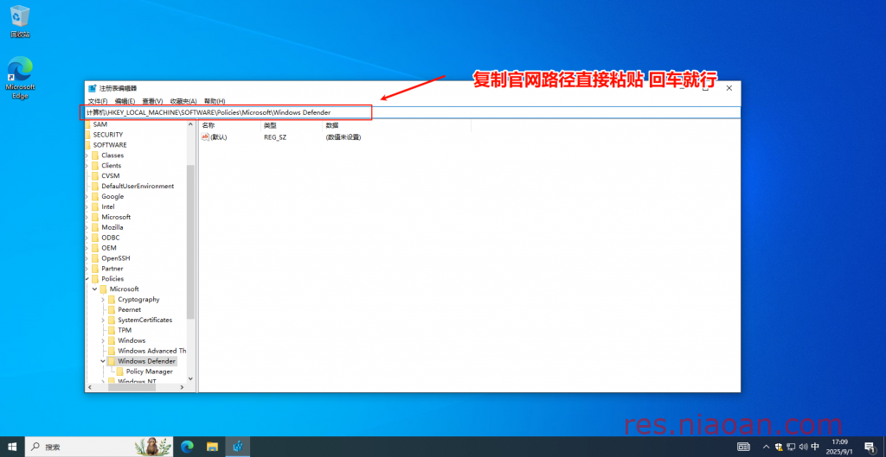Image resolution: width=886 pixels, height=457 pixels.
Task: Select the Windows Advanced Th key
Action: [x=152, y=351]
